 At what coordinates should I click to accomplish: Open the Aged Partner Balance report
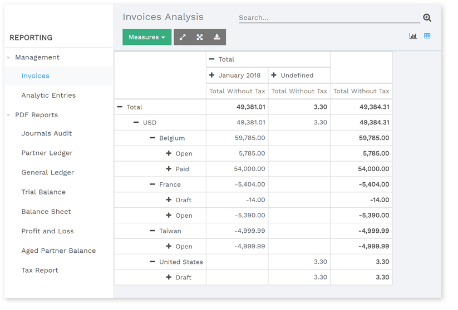click(x=58, y=251)
